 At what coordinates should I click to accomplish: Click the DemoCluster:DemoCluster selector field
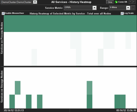pyautogui.click(x=19, y=2)
